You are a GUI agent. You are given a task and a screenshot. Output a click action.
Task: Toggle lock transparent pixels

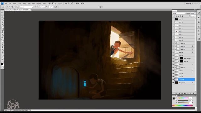pos(177,16)
